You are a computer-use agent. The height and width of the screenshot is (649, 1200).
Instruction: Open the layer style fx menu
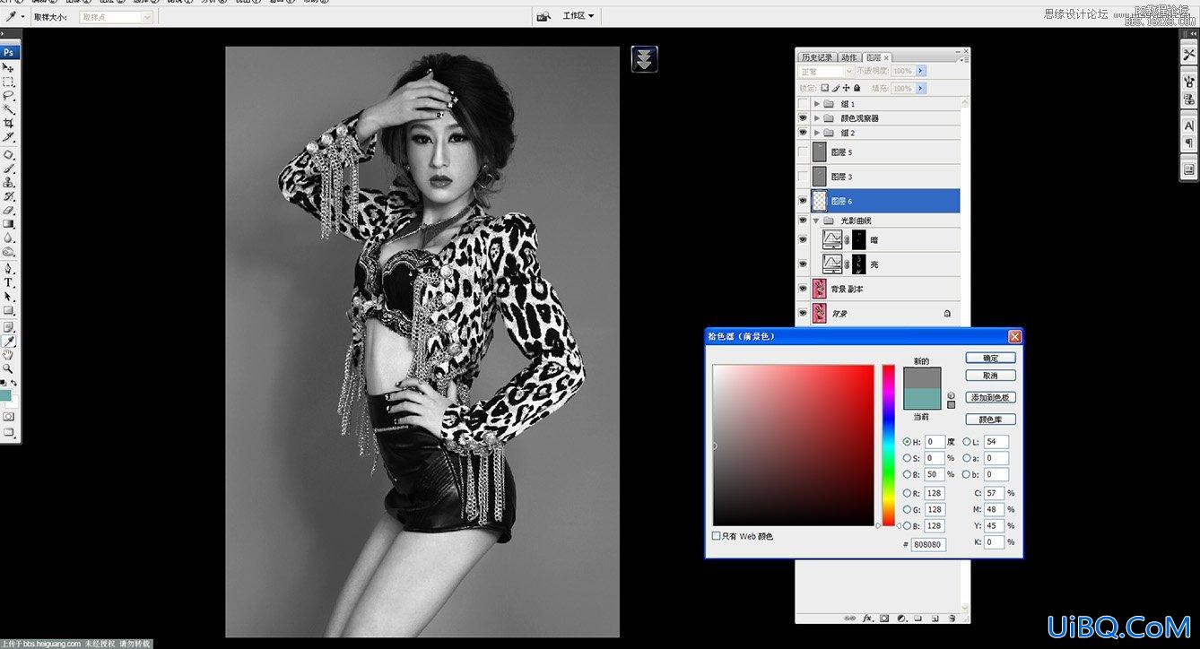click(868, 619)
